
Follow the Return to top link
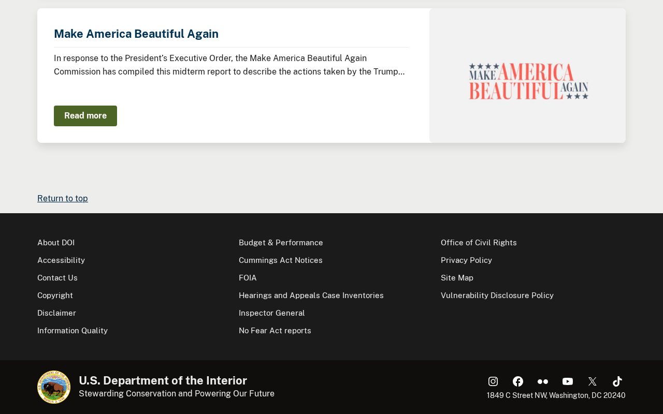(63, 198)
